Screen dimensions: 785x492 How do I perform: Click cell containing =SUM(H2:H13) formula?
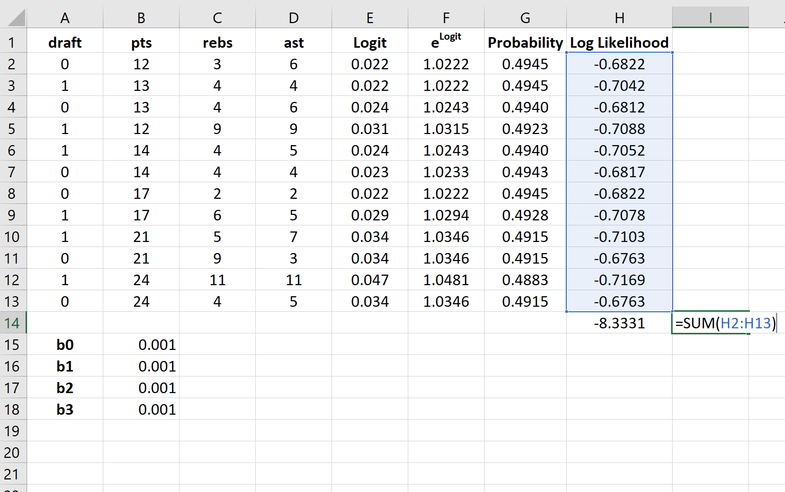(x=710, y=323)
